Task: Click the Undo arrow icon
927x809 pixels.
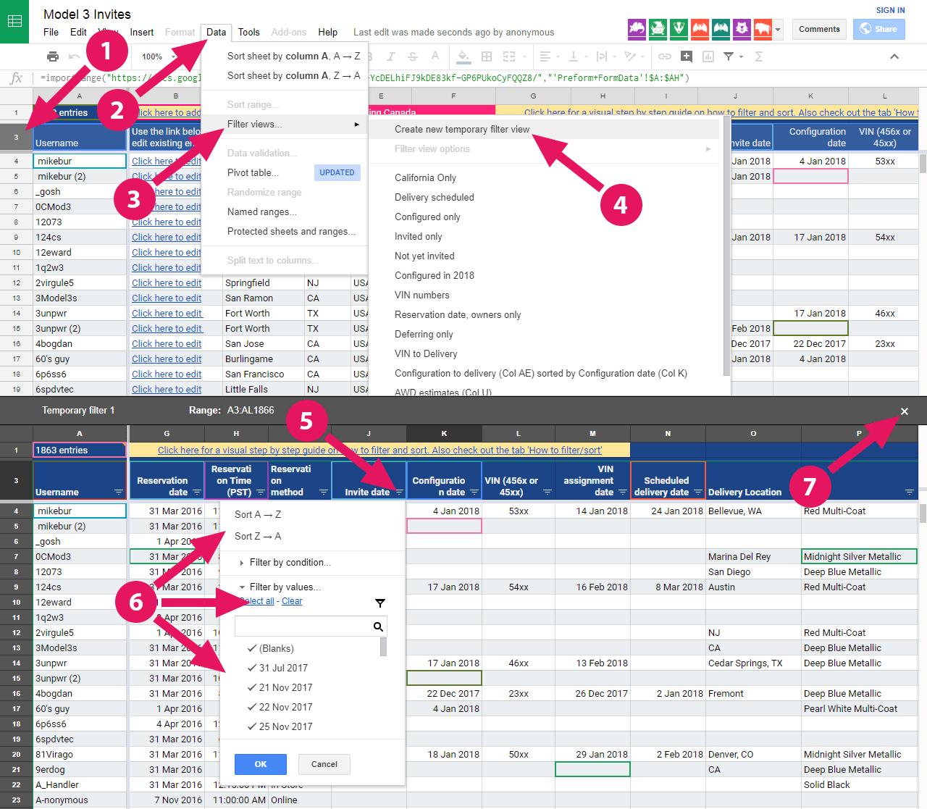Action: point(74,56)
